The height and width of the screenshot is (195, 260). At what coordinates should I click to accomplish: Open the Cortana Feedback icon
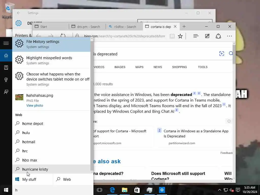point(6,92)
